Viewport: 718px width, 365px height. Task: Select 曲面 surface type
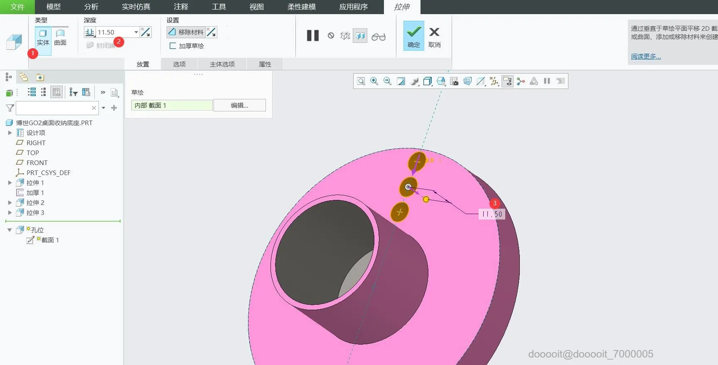pyautogui.click(x=60, y=37)
